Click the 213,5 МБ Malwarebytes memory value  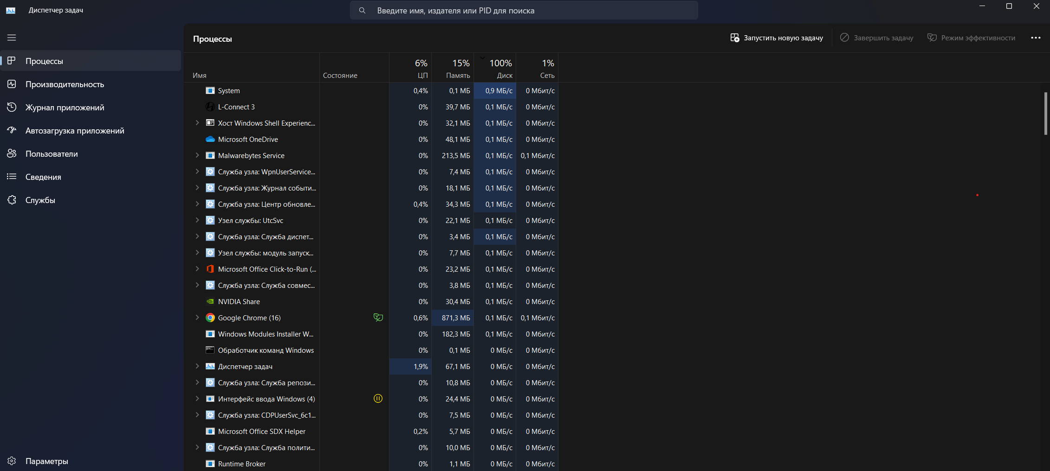coord(456,155)
